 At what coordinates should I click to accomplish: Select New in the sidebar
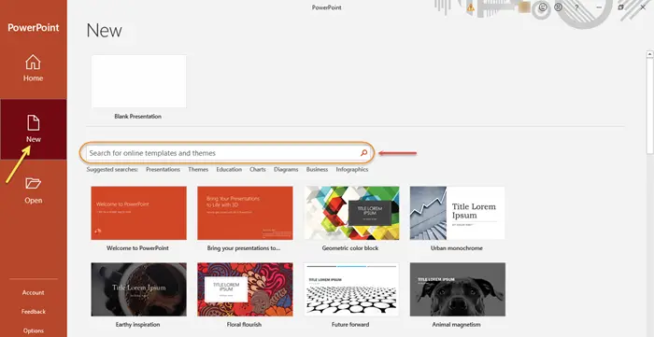[34, 129]
